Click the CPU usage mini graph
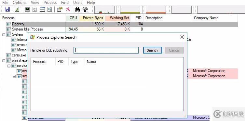The image size is (245, 121). 104,10
